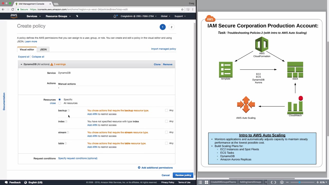Reload the IAM console page
Screen dimensions: 329x185
coord(13,10)
